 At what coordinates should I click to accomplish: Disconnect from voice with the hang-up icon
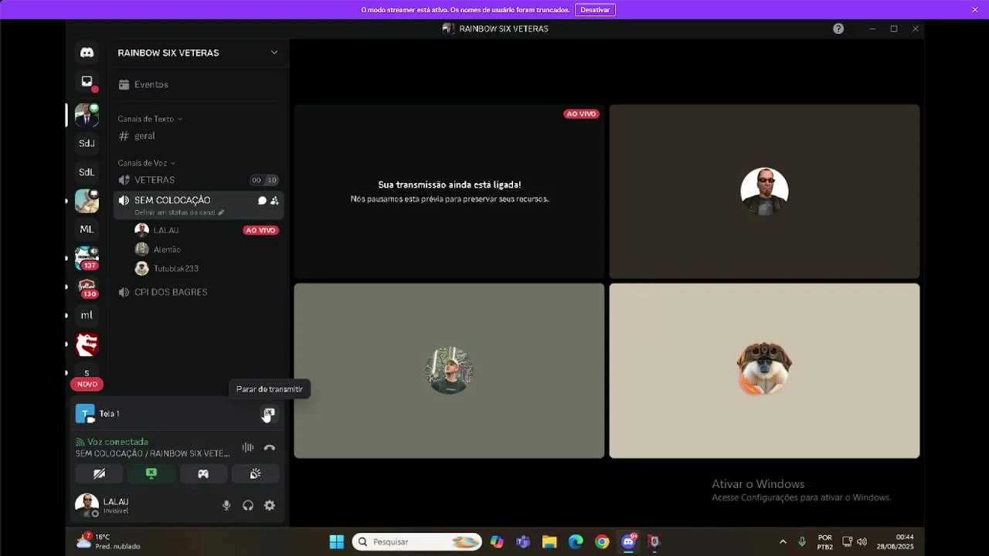click(270, 447)
